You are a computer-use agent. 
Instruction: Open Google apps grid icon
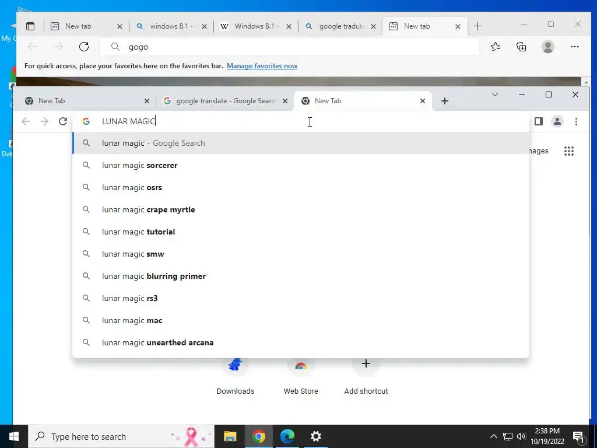point(569,151)
